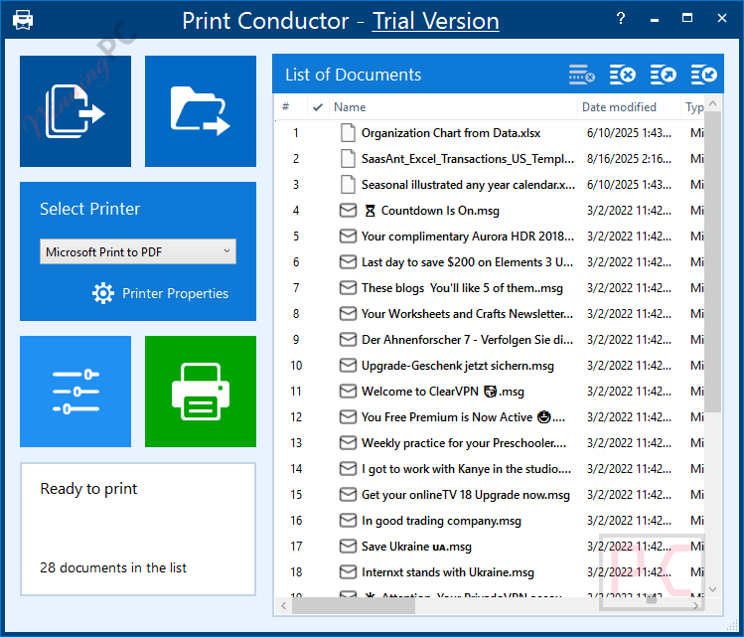Click file name 'Seasonal illustrated any year calendar'
The height and width of the screenshot is (637, 744).
[468, 185]
